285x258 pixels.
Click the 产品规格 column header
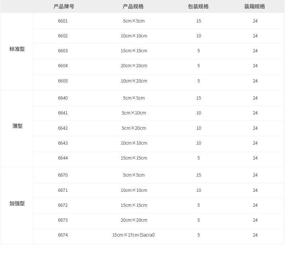133,7
